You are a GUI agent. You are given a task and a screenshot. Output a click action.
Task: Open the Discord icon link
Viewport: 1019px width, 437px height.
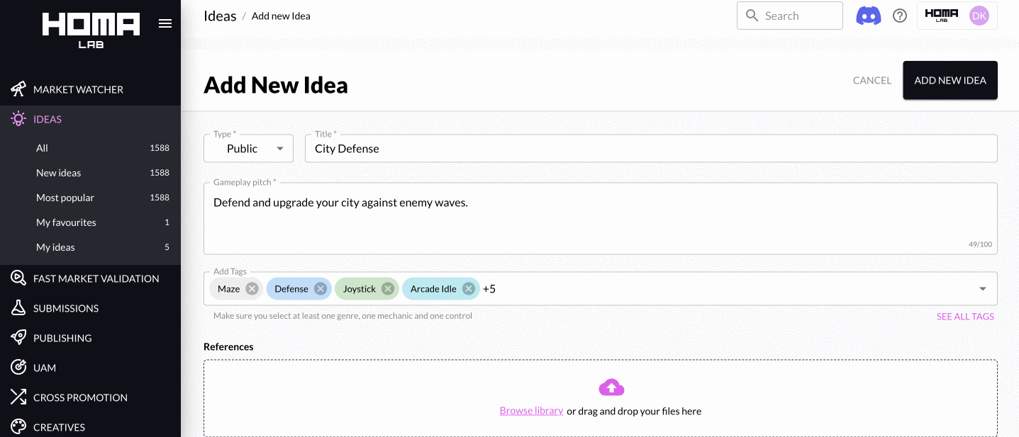(x=868, y=16)
